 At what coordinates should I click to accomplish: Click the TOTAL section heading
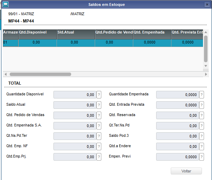pos(15,83)
